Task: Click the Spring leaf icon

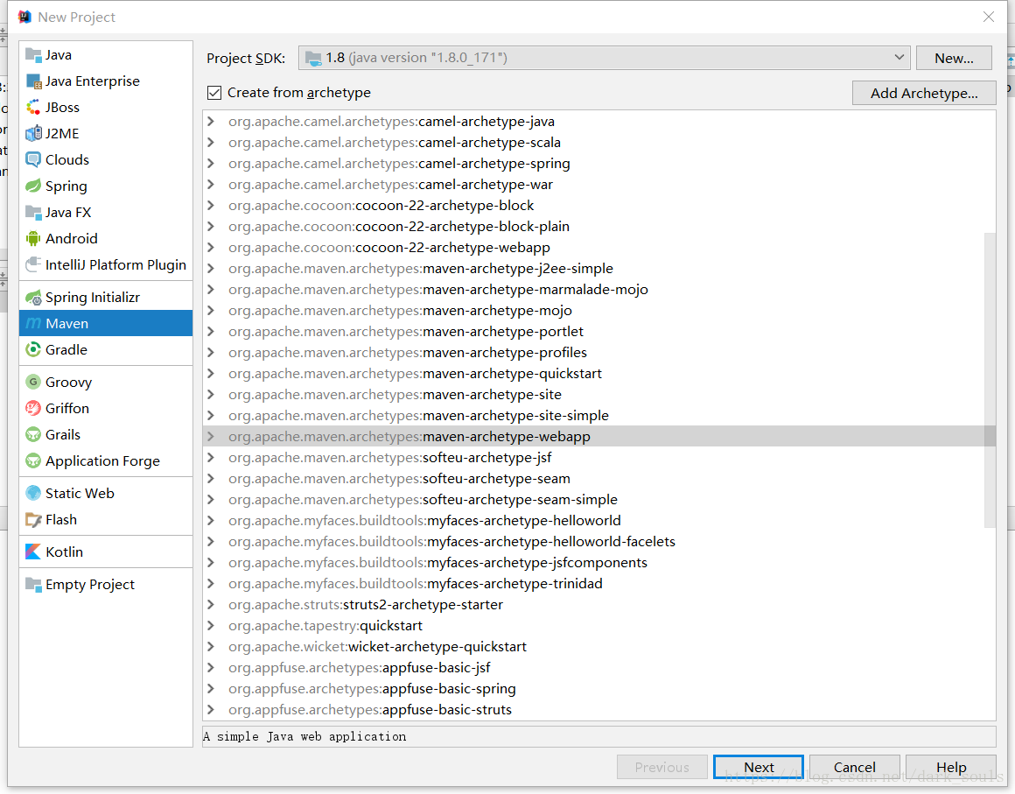Action: (x=33, y=186)
